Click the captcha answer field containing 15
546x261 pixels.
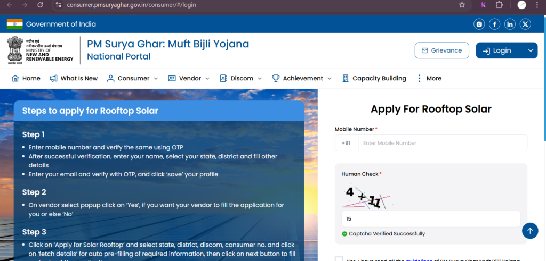click(x=431, y=219)
